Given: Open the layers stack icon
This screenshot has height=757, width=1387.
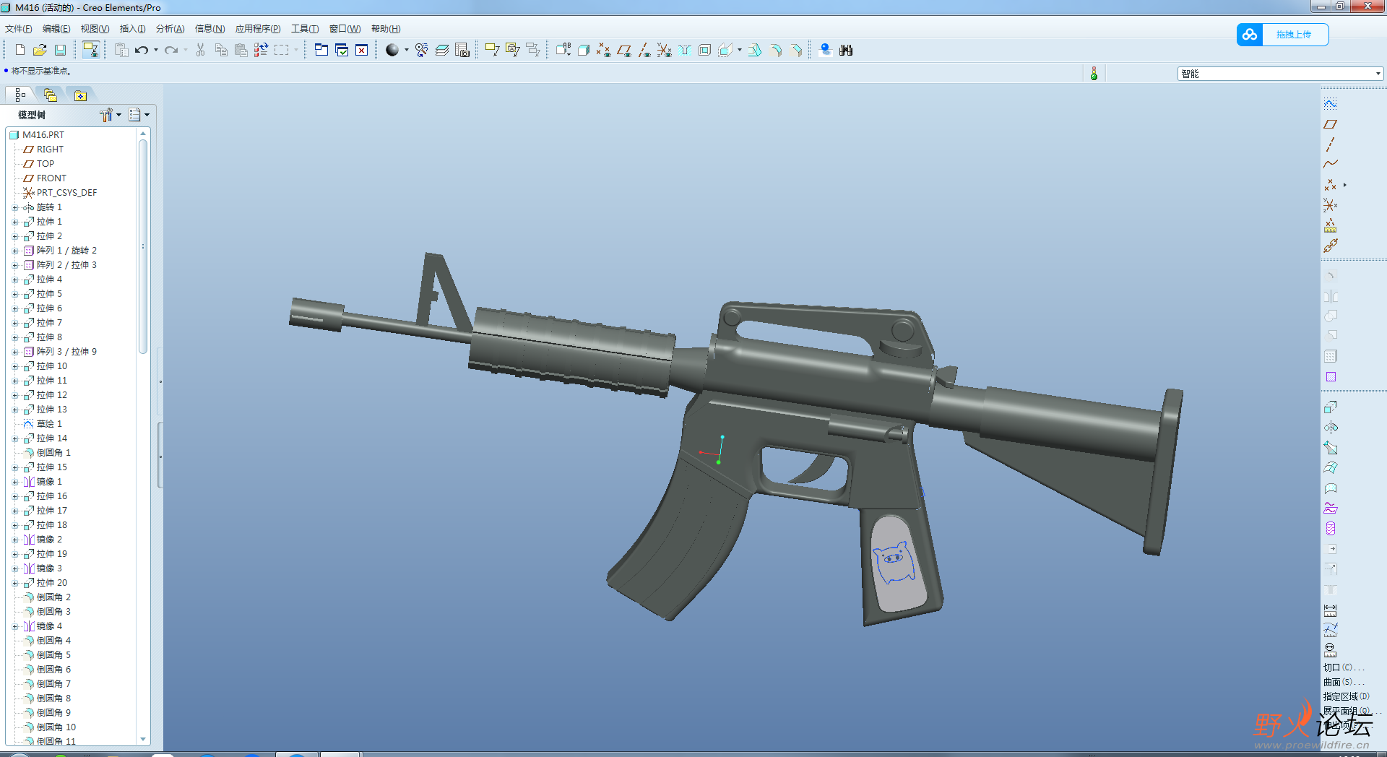Looking at the screenshot, I should [442, 50].
